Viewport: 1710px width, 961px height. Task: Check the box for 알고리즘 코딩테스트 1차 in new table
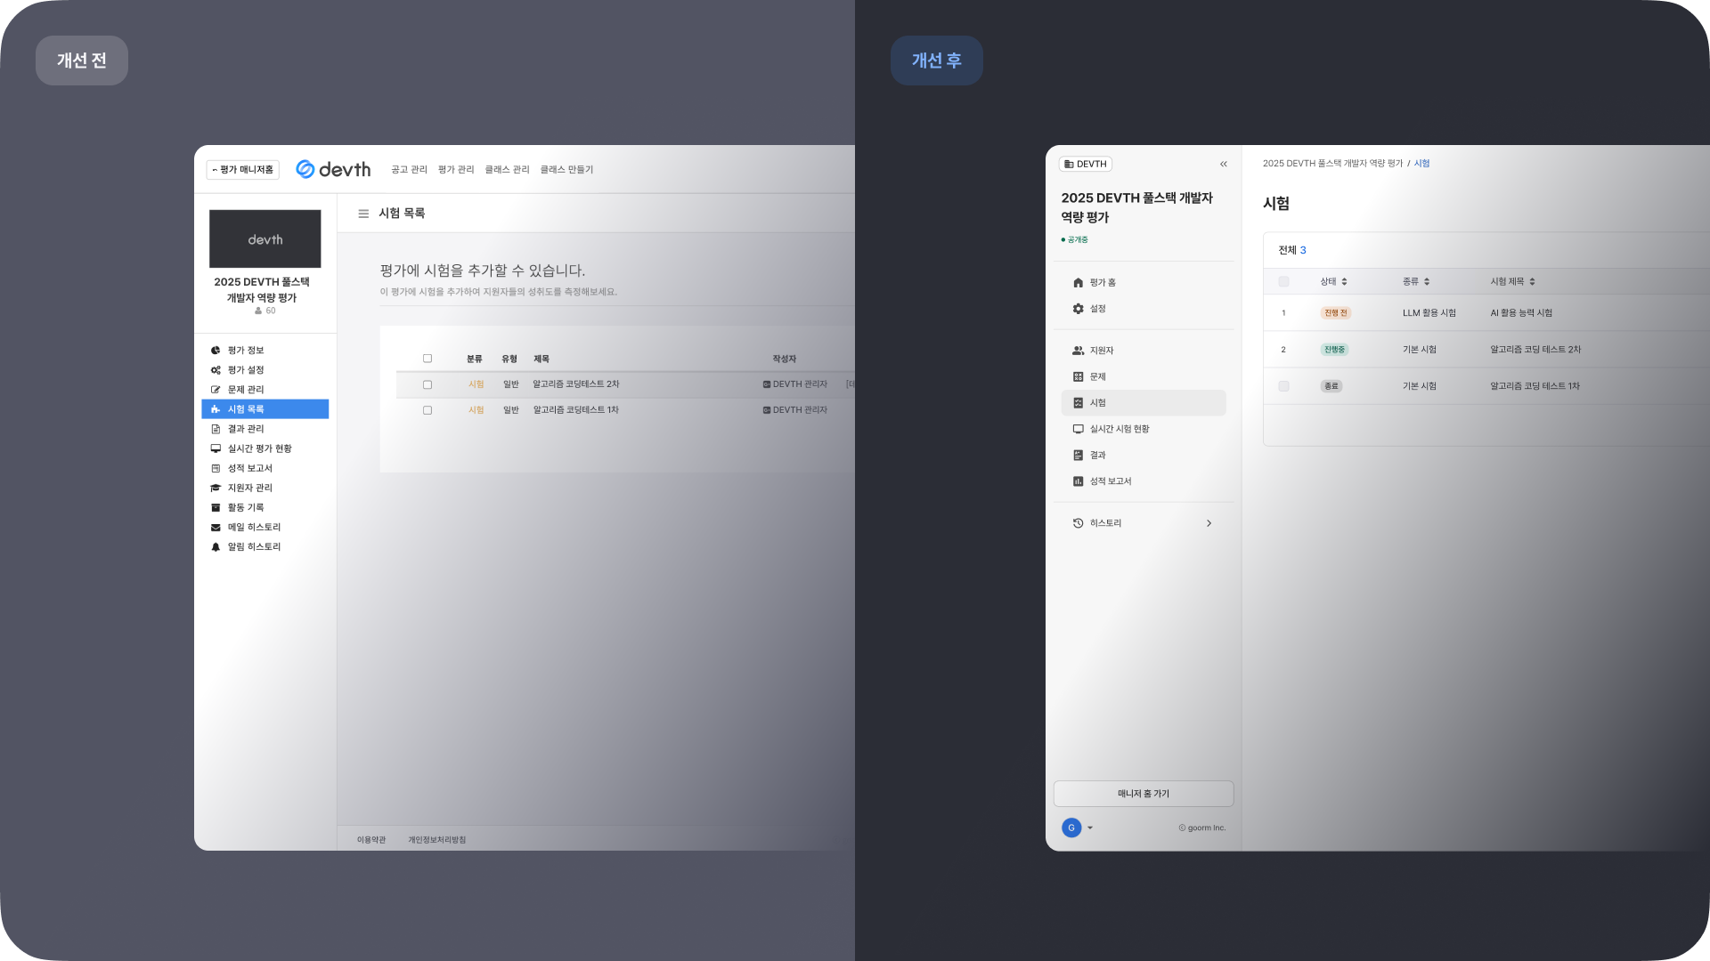[x=1283, y=386]
